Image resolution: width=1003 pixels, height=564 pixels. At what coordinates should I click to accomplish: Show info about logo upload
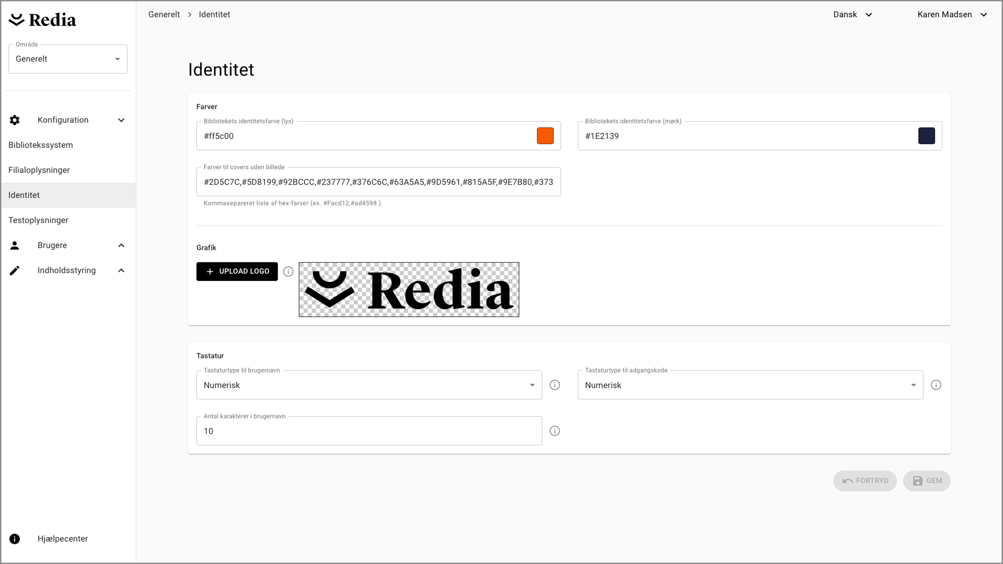pos(288,272)
